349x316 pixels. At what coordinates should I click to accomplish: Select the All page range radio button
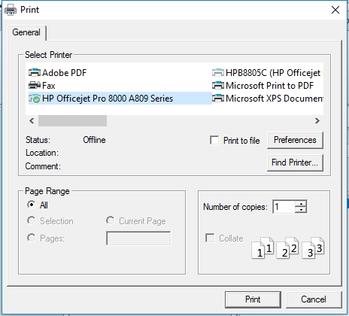point(32,205)
